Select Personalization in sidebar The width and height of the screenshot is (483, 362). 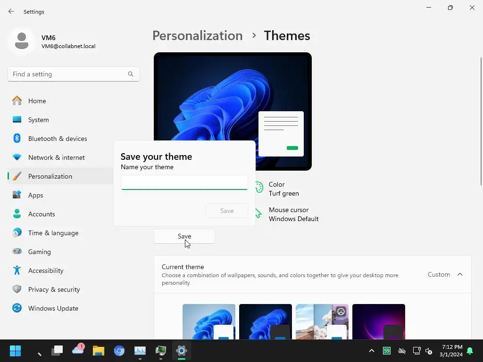[60, 176]
